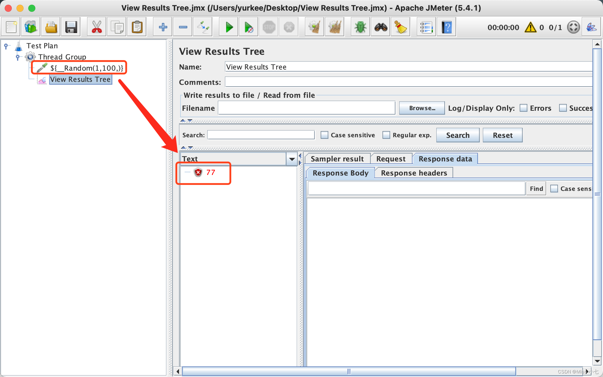Screen dimensions: 603x377
Task: Click the JMeter feather logo icon
Action: click(x=592, y=27)
